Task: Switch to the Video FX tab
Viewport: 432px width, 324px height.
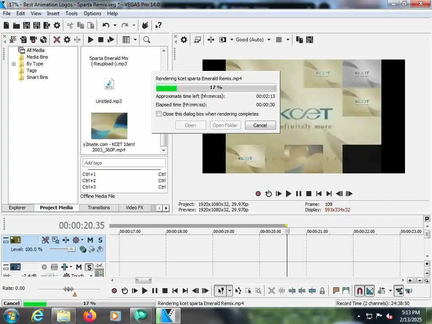Action: (x=135, y=208)
